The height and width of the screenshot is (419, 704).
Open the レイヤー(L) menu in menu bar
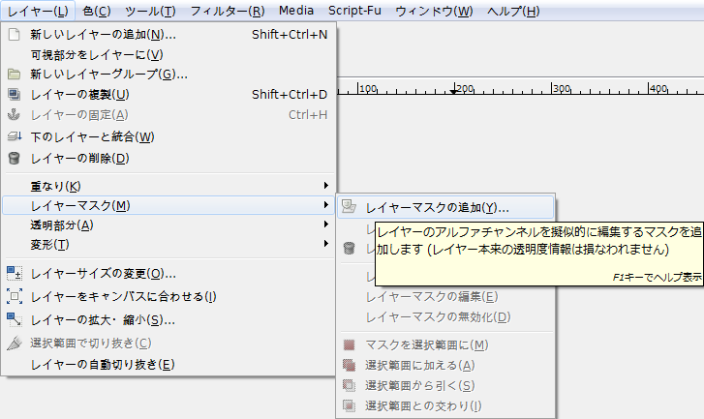point(38,11)
